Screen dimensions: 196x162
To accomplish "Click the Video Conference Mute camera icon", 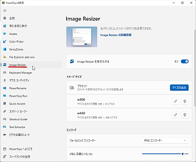I will click(5, 135).
